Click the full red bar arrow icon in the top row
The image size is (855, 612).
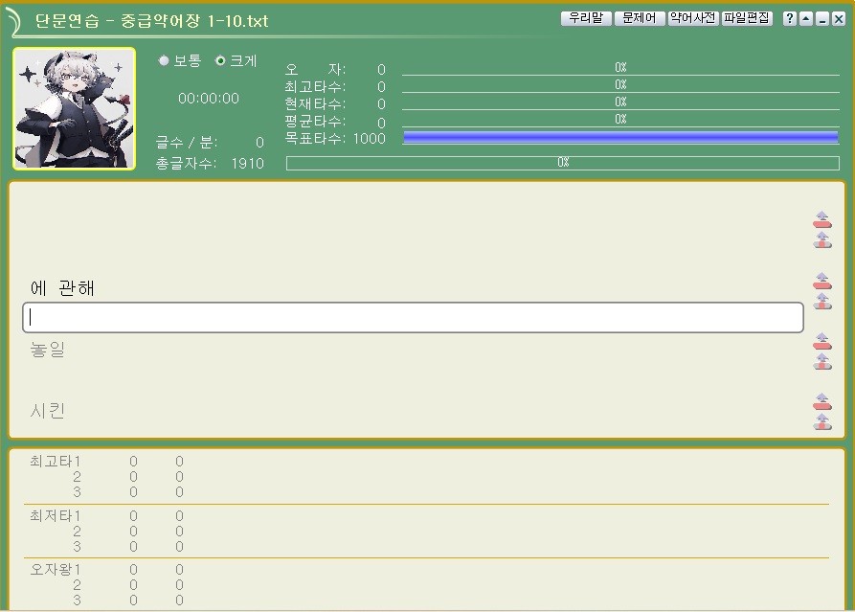[822, 219]
